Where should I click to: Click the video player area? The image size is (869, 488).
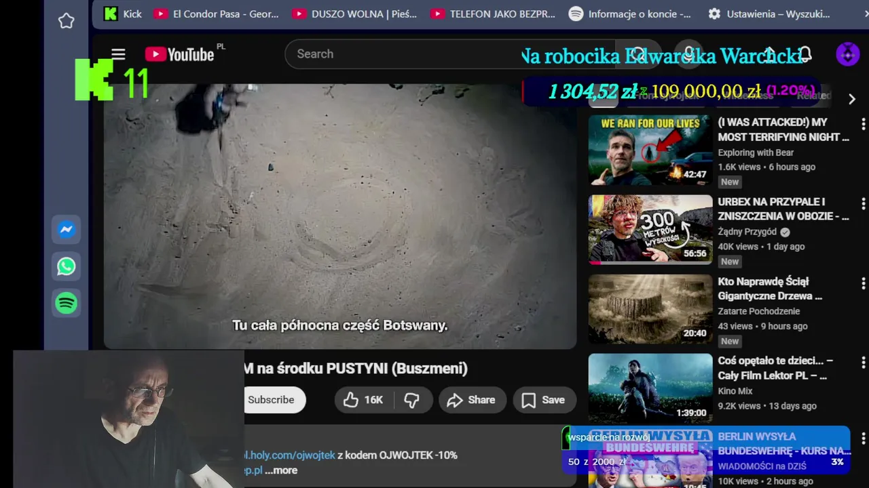(340, 216)
